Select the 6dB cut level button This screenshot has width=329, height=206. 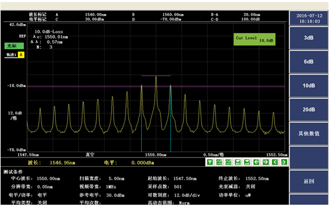pyautogui.click(x=309, y=62)
